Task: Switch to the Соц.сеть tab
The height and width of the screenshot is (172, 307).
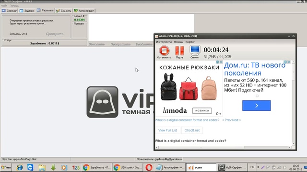Action: pyautogui.click(x=63, y=11)
